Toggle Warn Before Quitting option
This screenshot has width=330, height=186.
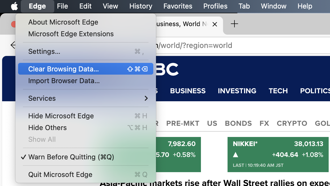pos(71,157)
